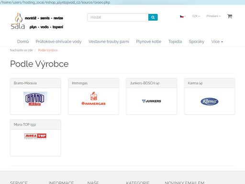245x184 pixels.
Task: Click the Podle Výrobce page heading
Action: pyautogui.click(x=39, y=64)
